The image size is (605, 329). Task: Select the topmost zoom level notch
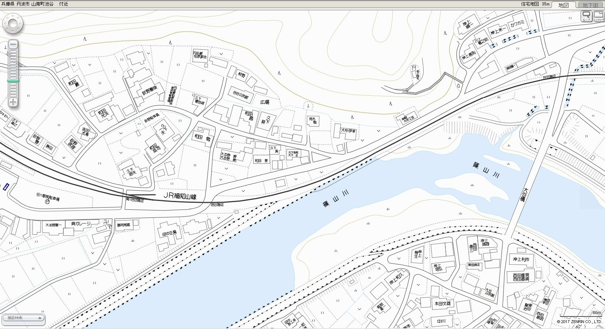(x=13, y=52)
